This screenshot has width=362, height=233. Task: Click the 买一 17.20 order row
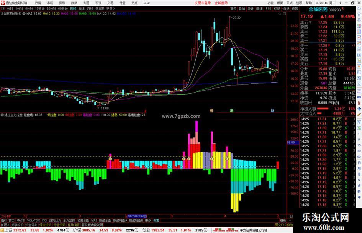pyautogui.click(x=328, y=46)
